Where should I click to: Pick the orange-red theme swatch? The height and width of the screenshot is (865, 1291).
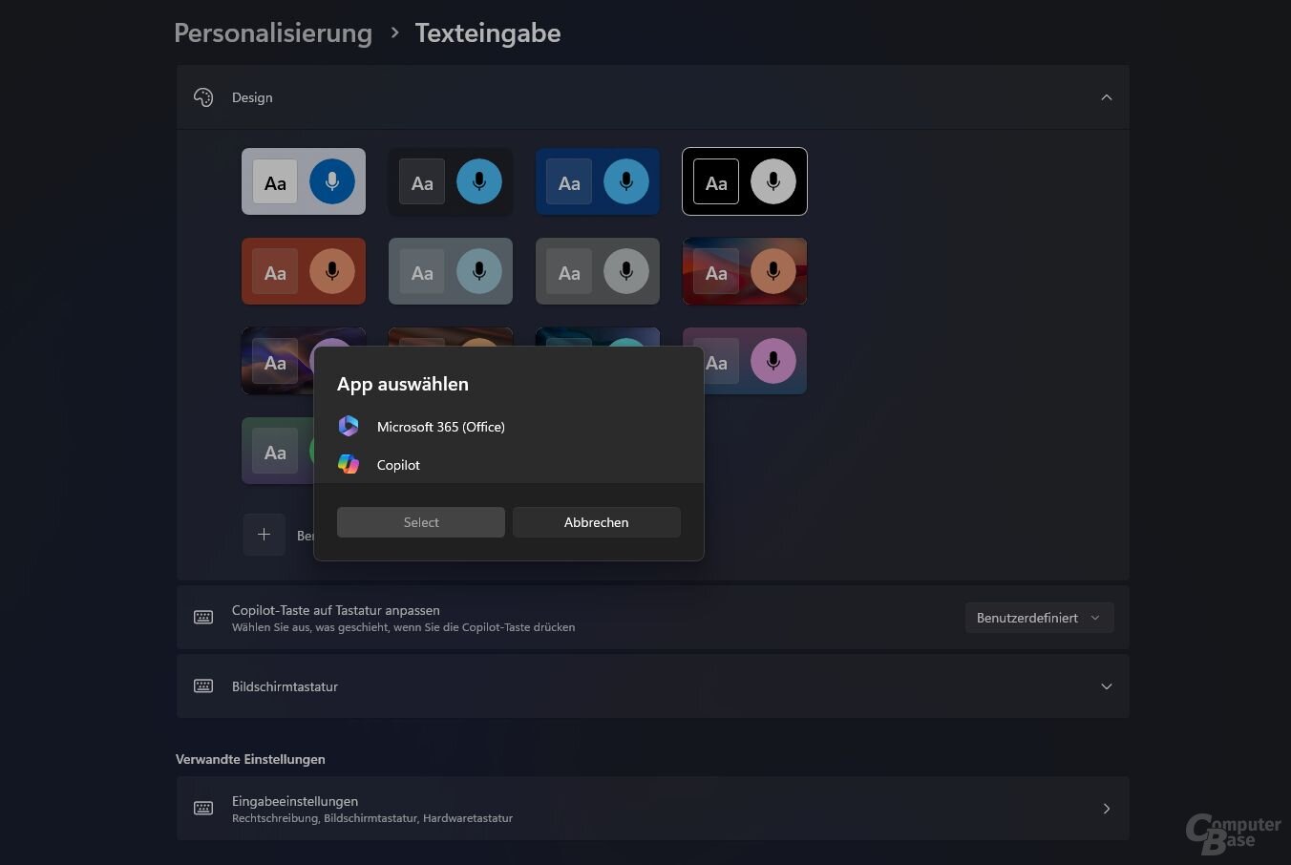click(303, 271)
